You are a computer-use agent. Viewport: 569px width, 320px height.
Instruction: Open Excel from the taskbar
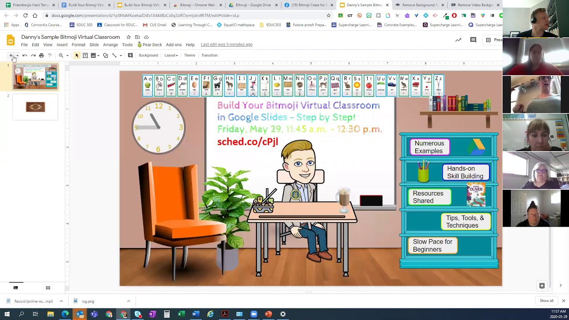coord(181,314)
